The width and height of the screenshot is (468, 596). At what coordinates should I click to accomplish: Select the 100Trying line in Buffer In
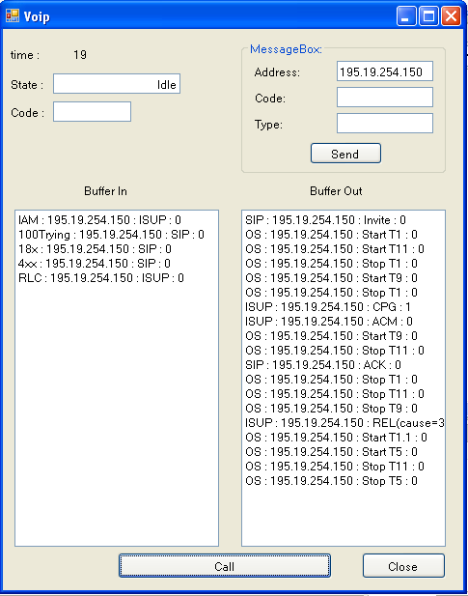click(x=111, y=235)
